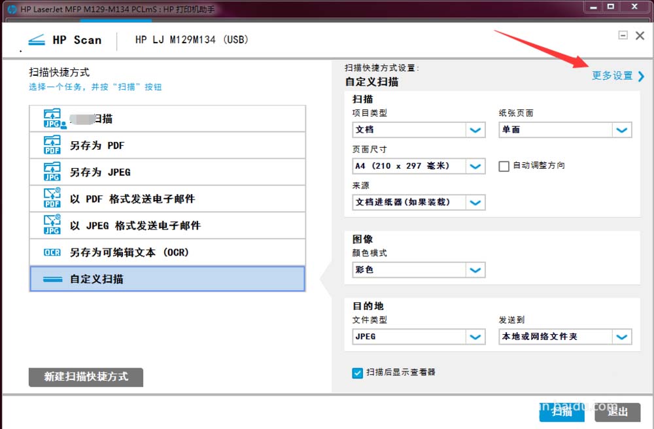Select 另存为可编辑文本 (OCR) shortcut
Screen dimensions: 654x429
[x=167, y=252]
